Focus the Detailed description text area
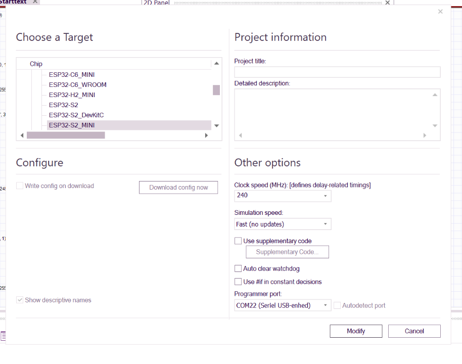 (x=337, y=115)
